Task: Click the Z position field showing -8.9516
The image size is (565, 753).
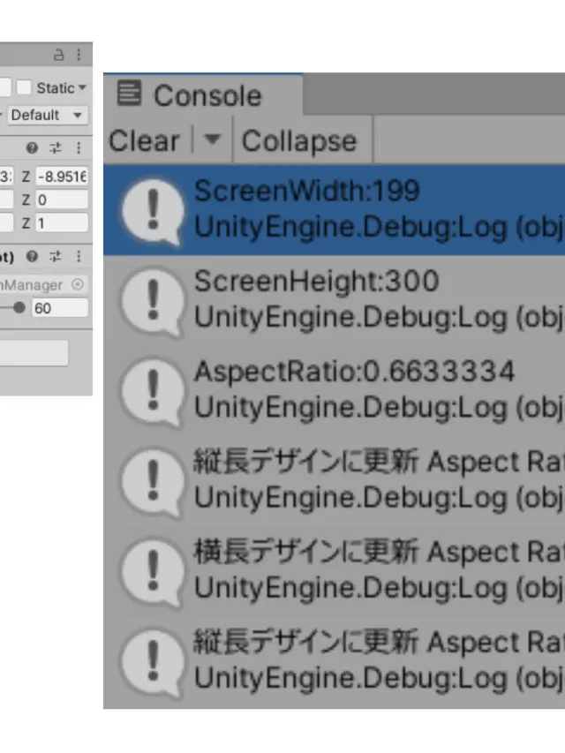Action: coord(61,176)
